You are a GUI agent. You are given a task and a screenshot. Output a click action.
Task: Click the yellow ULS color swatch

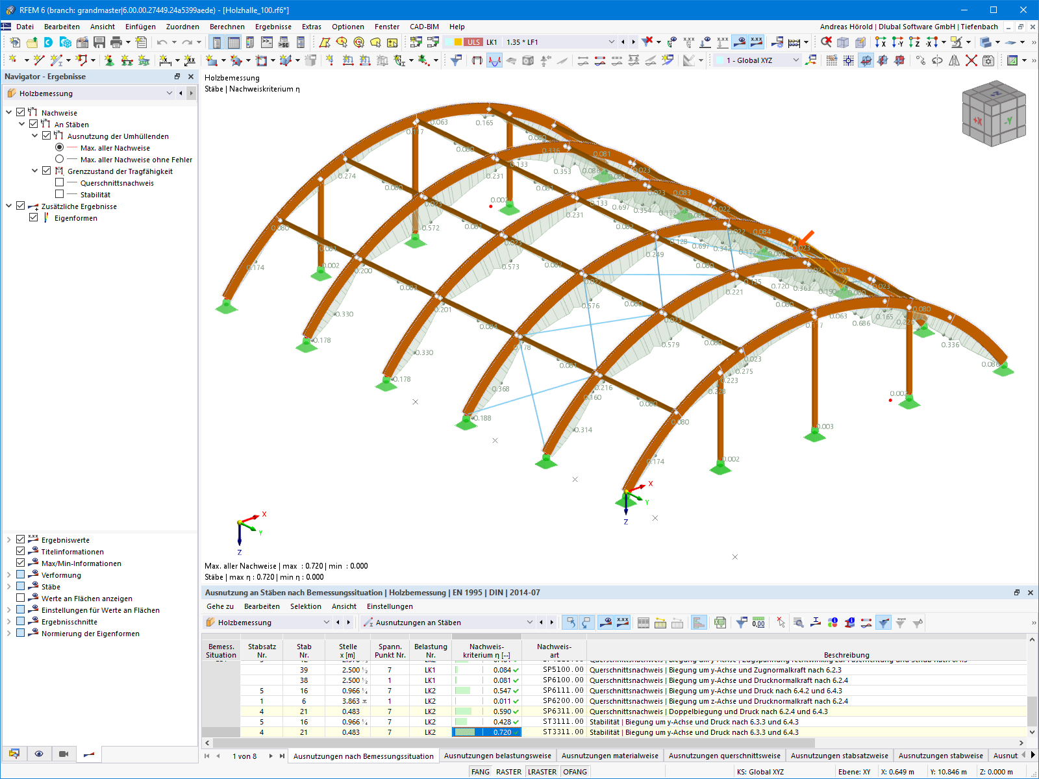[x=458, y=42]
